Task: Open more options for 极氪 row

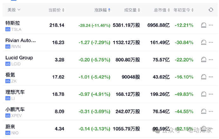Action: point(211,77)
